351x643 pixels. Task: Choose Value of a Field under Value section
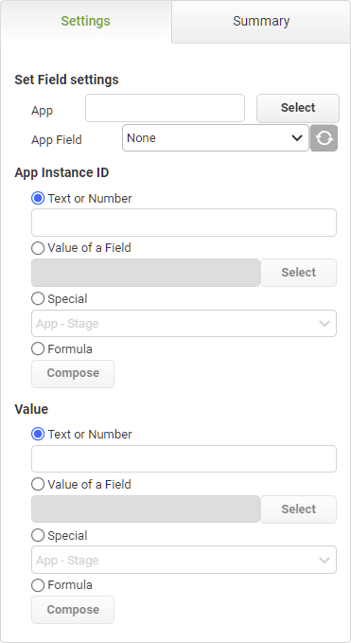(x=38, y=484)
